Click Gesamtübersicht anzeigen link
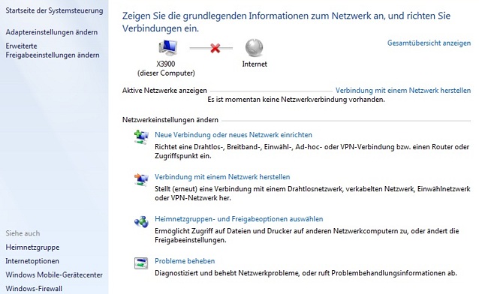 coord(429,43)
